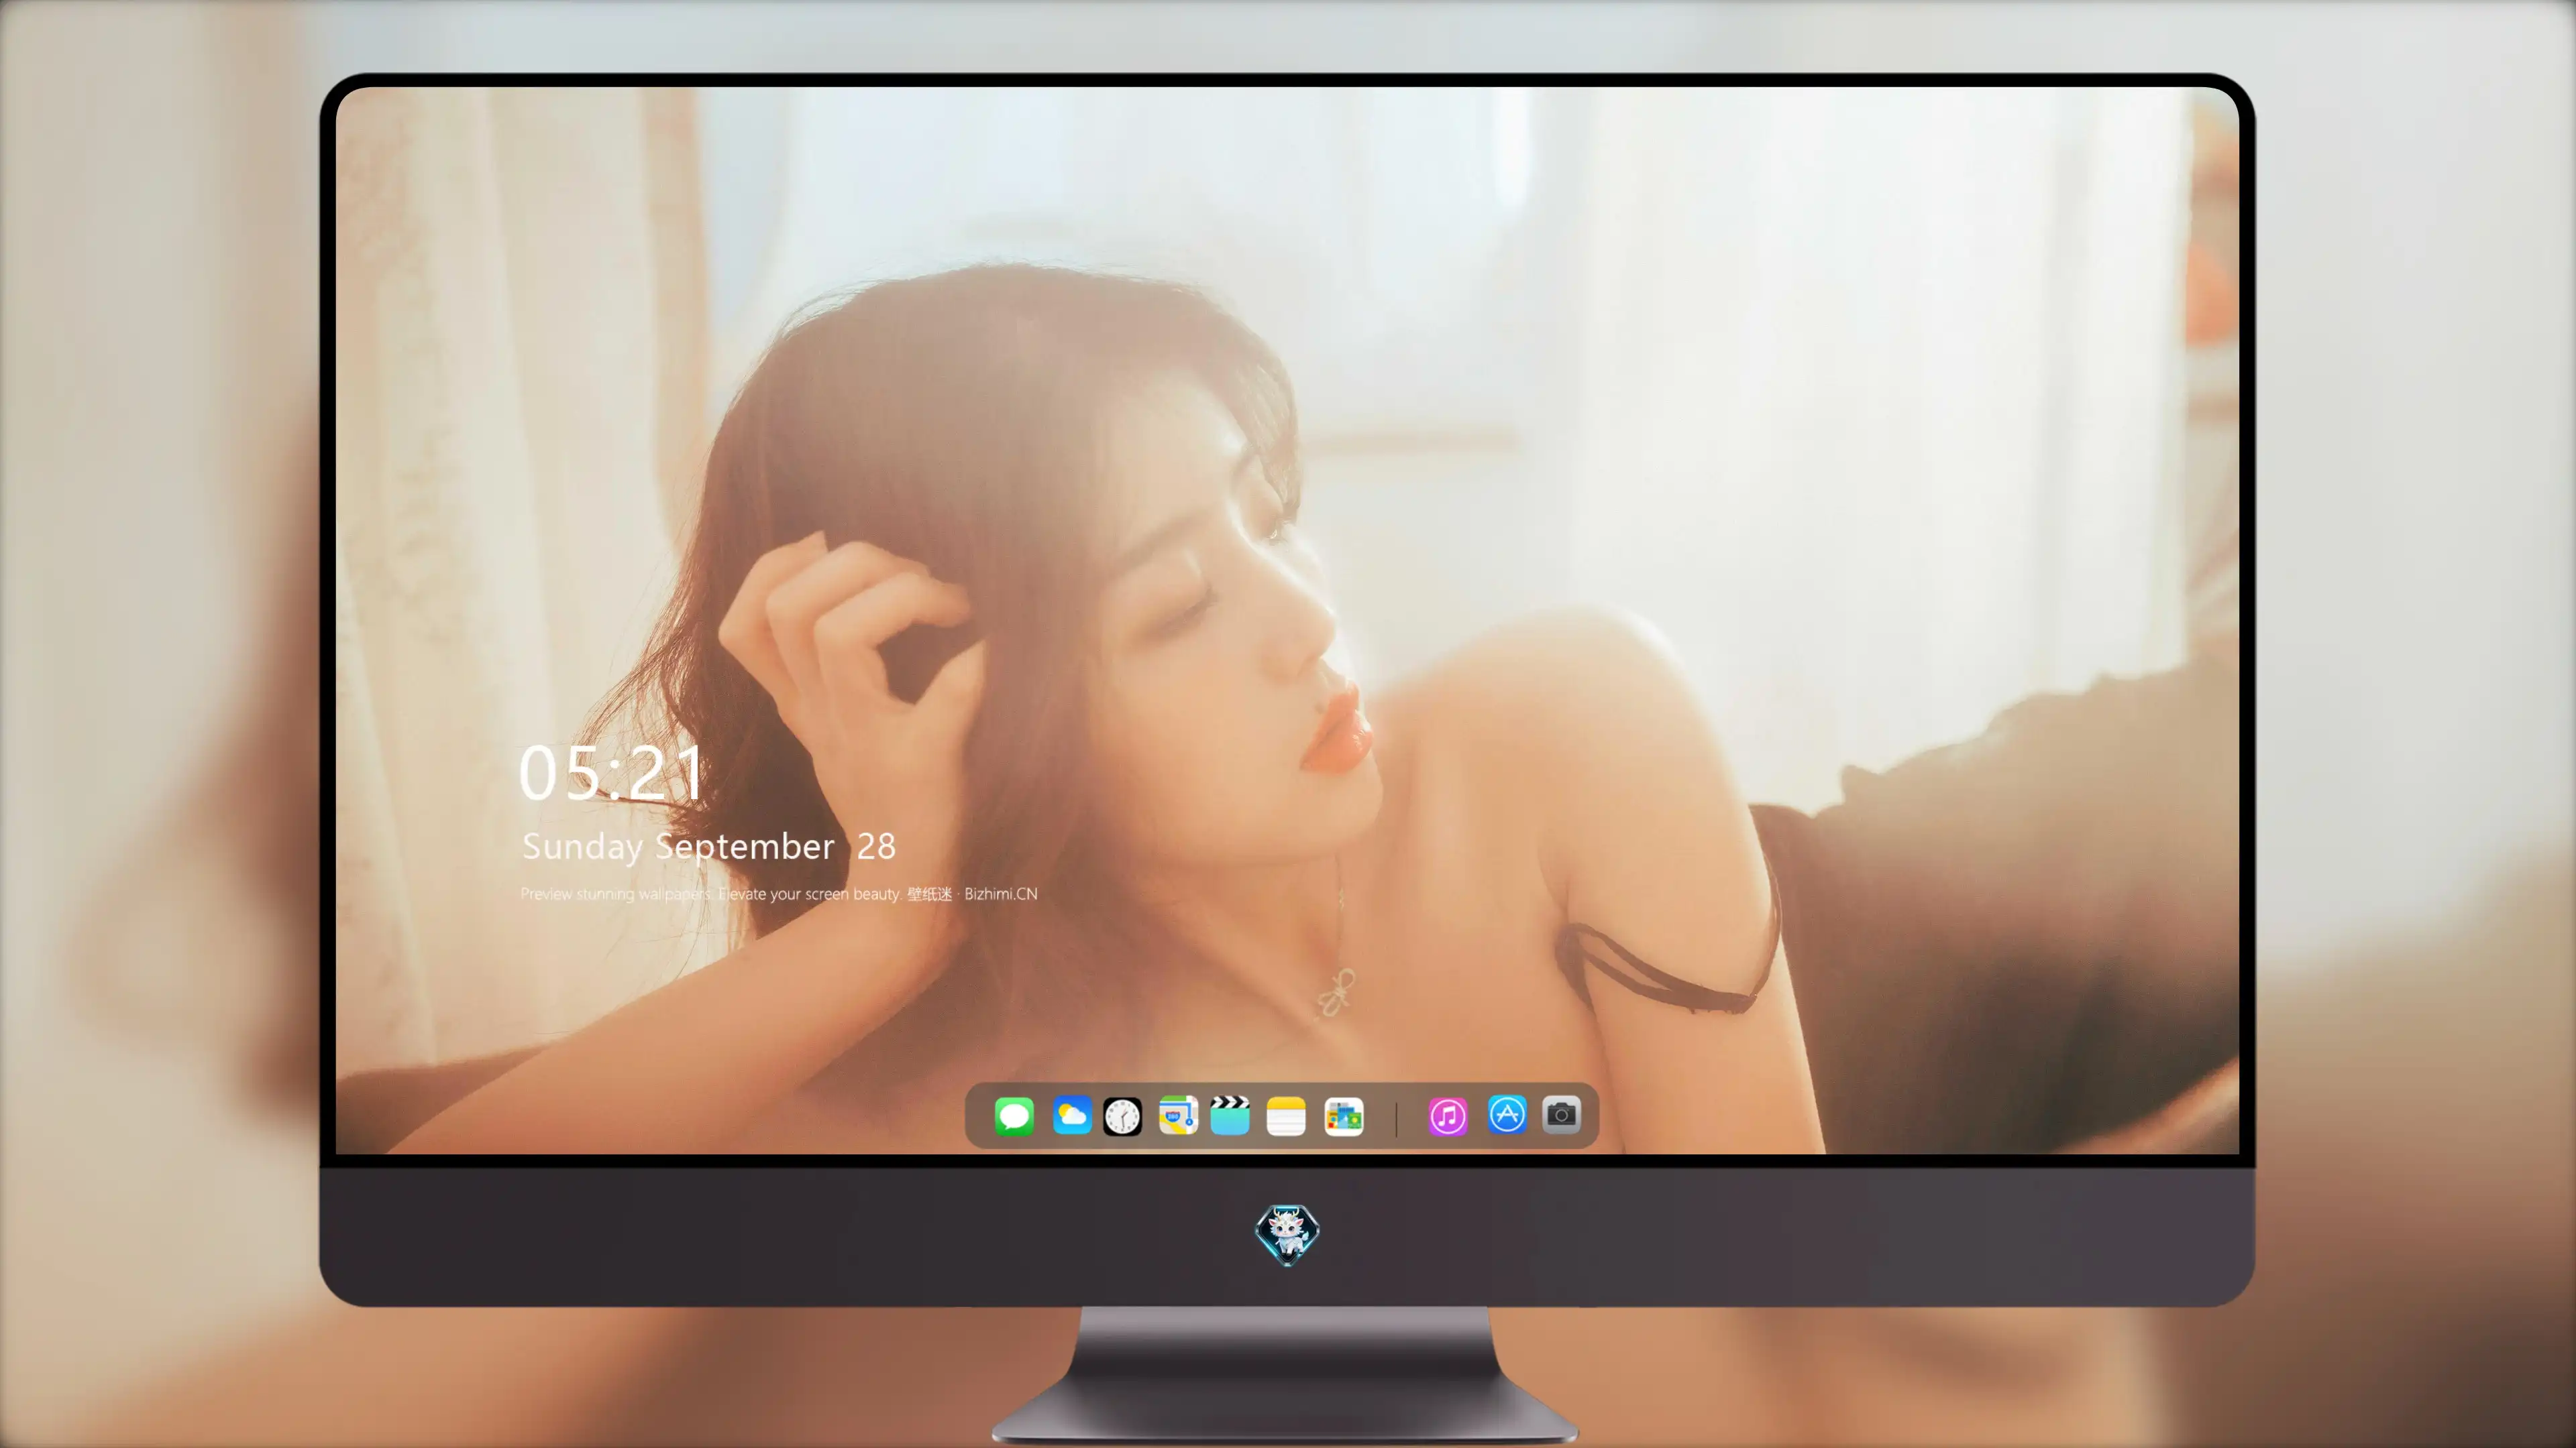Open the Messages app in the dock
Image resolution: width=2576 pixels, height=1448 pixels.
[1014, 1116]
